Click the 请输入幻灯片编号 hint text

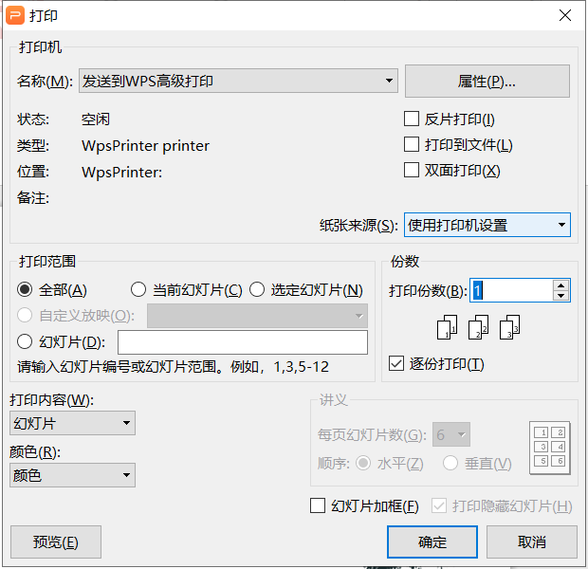[173, 366]
